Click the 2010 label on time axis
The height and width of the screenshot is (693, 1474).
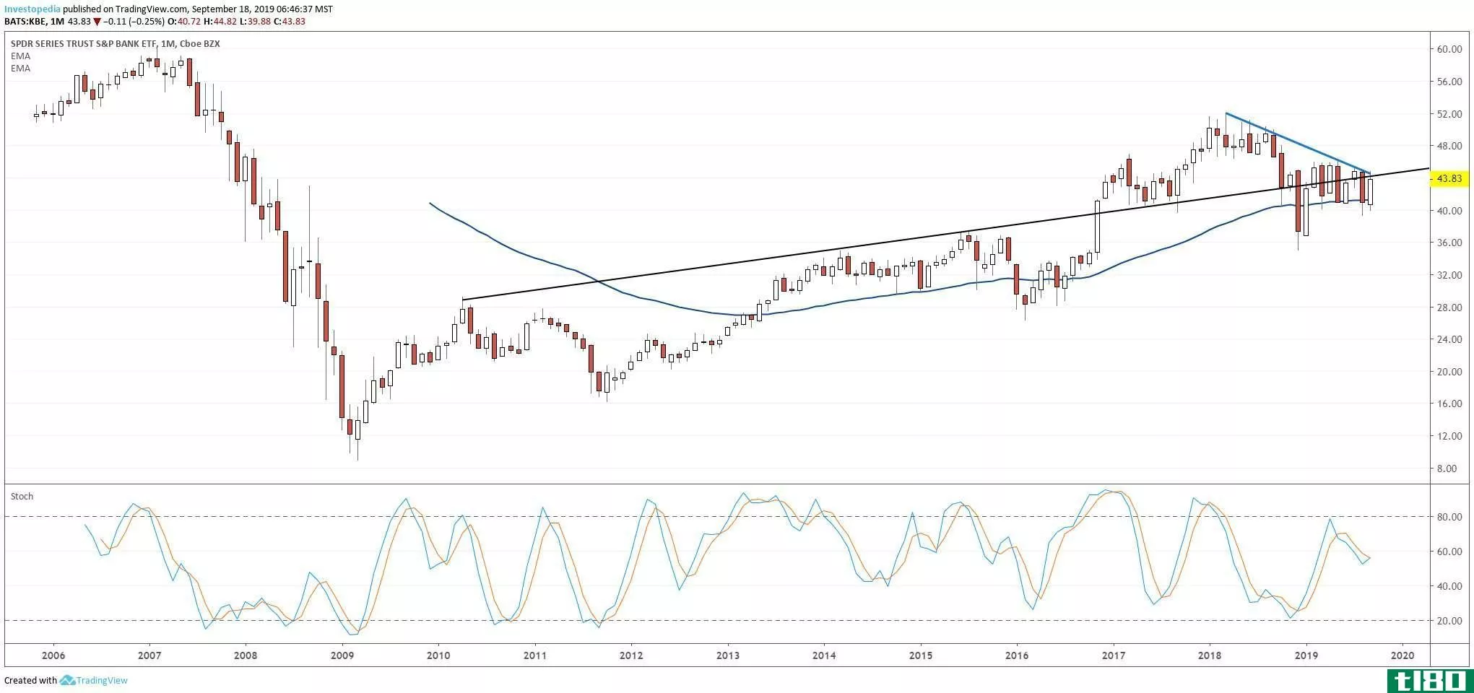438,655
